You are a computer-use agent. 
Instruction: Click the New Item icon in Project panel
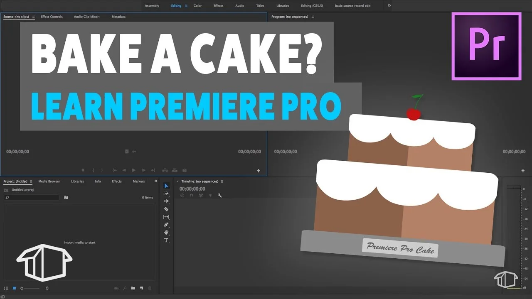(x=141, y=288)
